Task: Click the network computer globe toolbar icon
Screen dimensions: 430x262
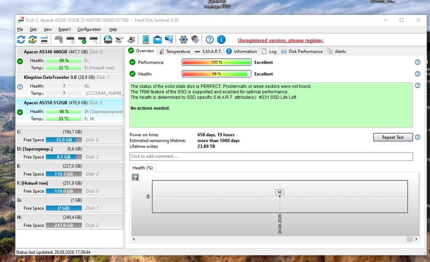Action: click(x=169, y=40)
